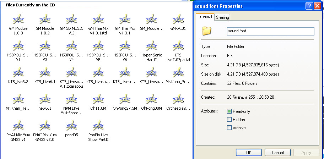
Task: Click the Apply button
Action: tap(306, 153)
